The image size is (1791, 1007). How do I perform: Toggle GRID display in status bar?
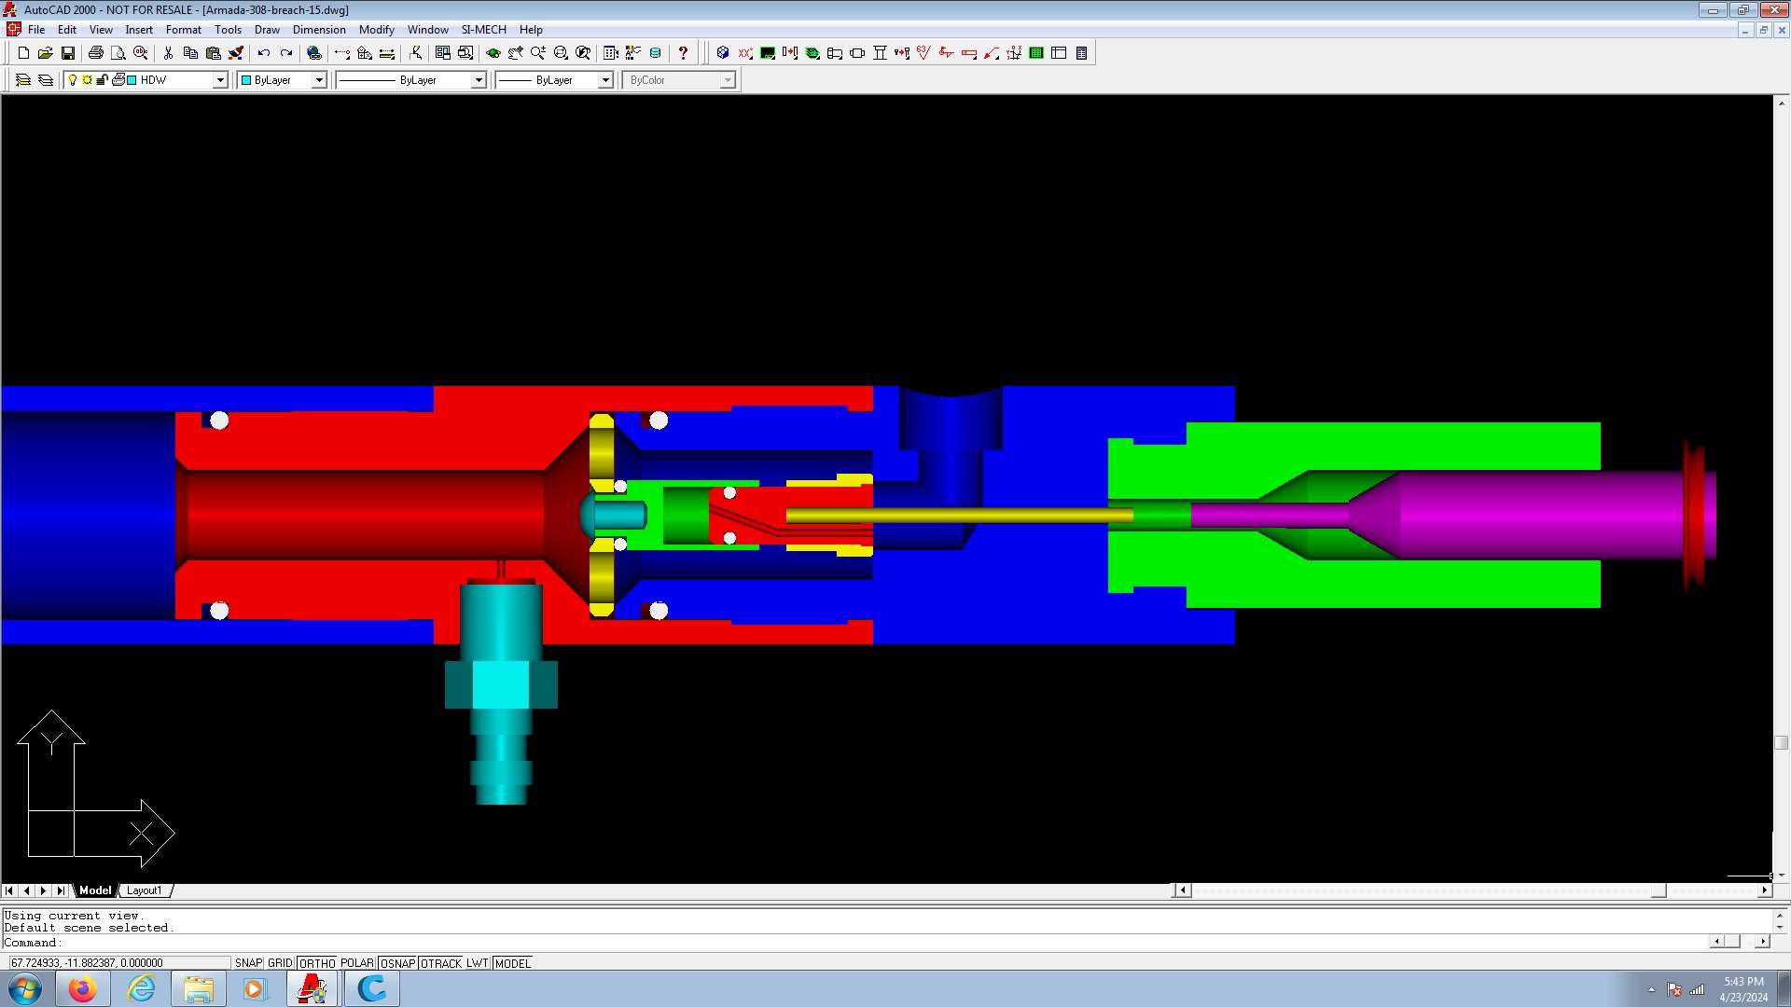280,963
